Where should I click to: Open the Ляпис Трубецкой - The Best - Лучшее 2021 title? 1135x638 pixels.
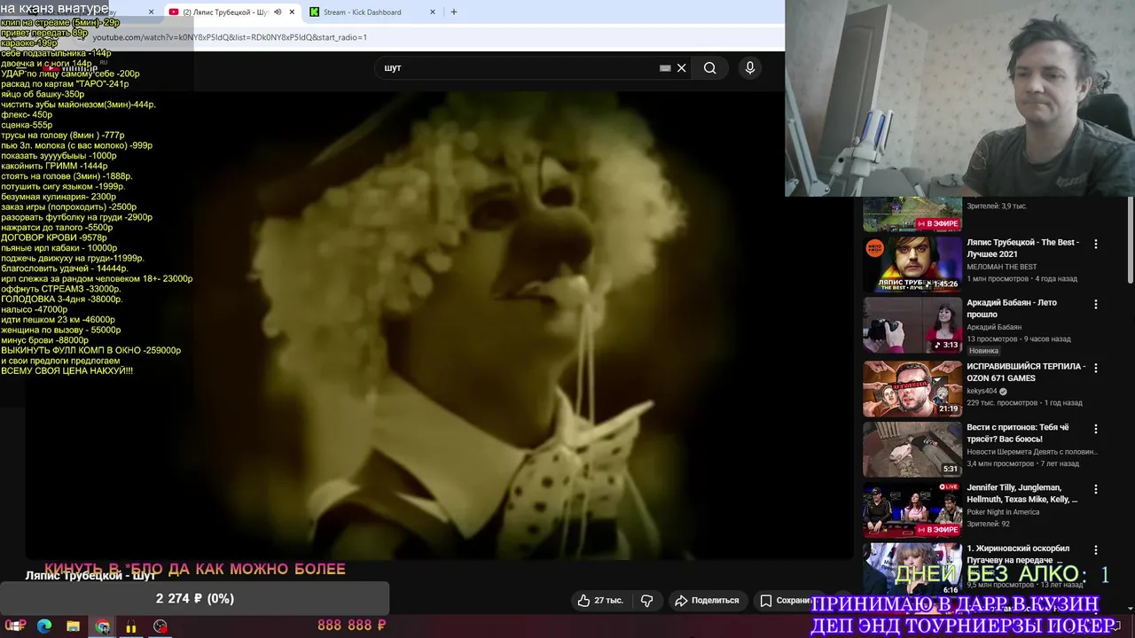1022,248
